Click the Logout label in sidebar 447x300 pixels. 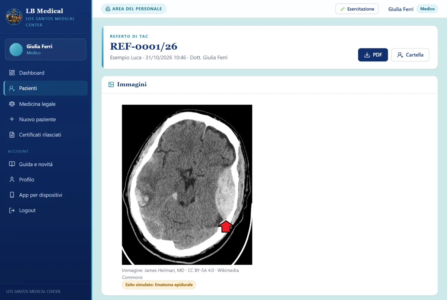pyautogui.click(x=27, y=210)
